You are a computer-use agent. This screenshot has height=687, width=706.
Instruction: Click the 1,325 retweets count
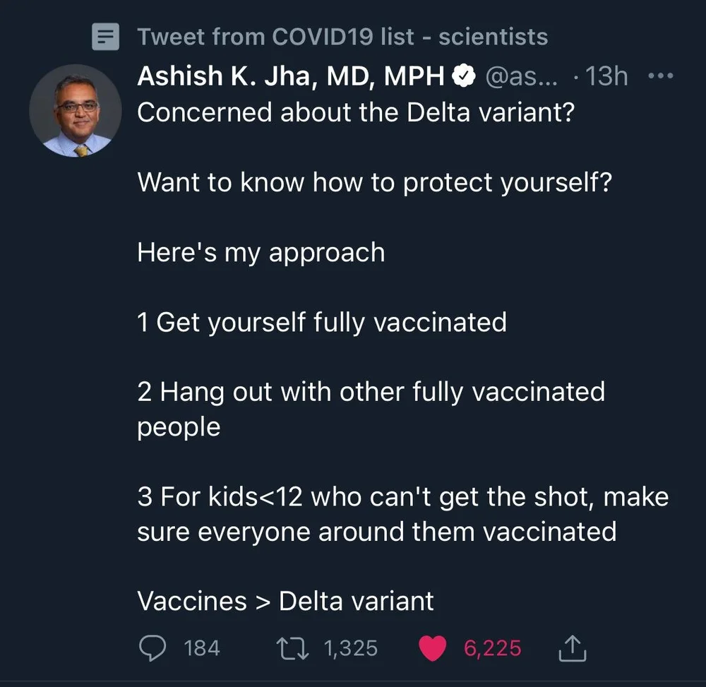(350, 648)
